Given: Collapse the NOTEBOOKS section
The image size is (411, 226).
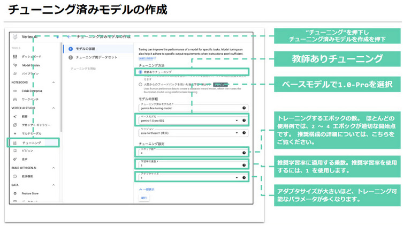Looking at the screenshot, I should (x=54, y=82).
